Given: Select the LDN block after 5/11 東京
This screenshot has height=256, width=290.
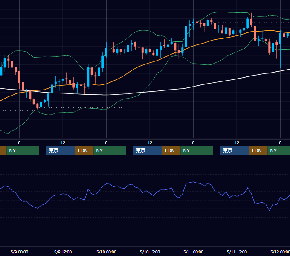Looking at the screenshot, I should pyautogui.click(x=258, y=151).
